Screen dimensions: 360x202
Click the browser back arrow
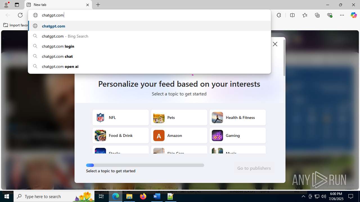coord(8,15)
